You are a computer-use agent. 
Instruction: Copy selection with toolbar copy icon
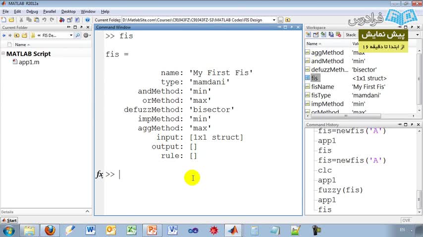[x=29, y=20]
